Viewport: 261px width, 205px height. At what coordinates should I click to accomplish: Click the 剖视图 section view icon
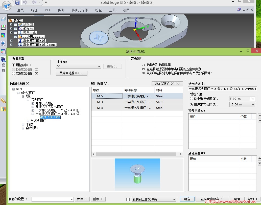click(20, 25)
